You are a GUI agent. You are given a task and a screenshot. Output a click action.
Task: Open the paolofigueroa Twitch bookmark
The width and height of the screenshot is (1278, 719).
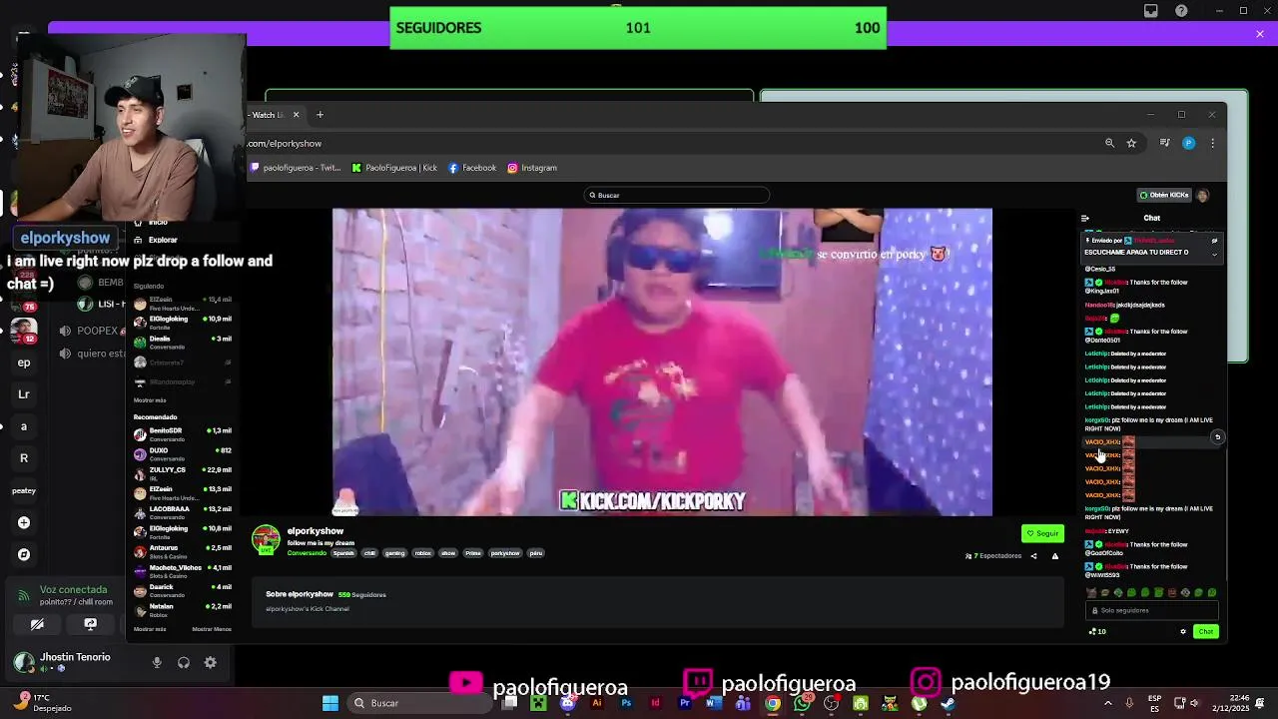[295, 168]
